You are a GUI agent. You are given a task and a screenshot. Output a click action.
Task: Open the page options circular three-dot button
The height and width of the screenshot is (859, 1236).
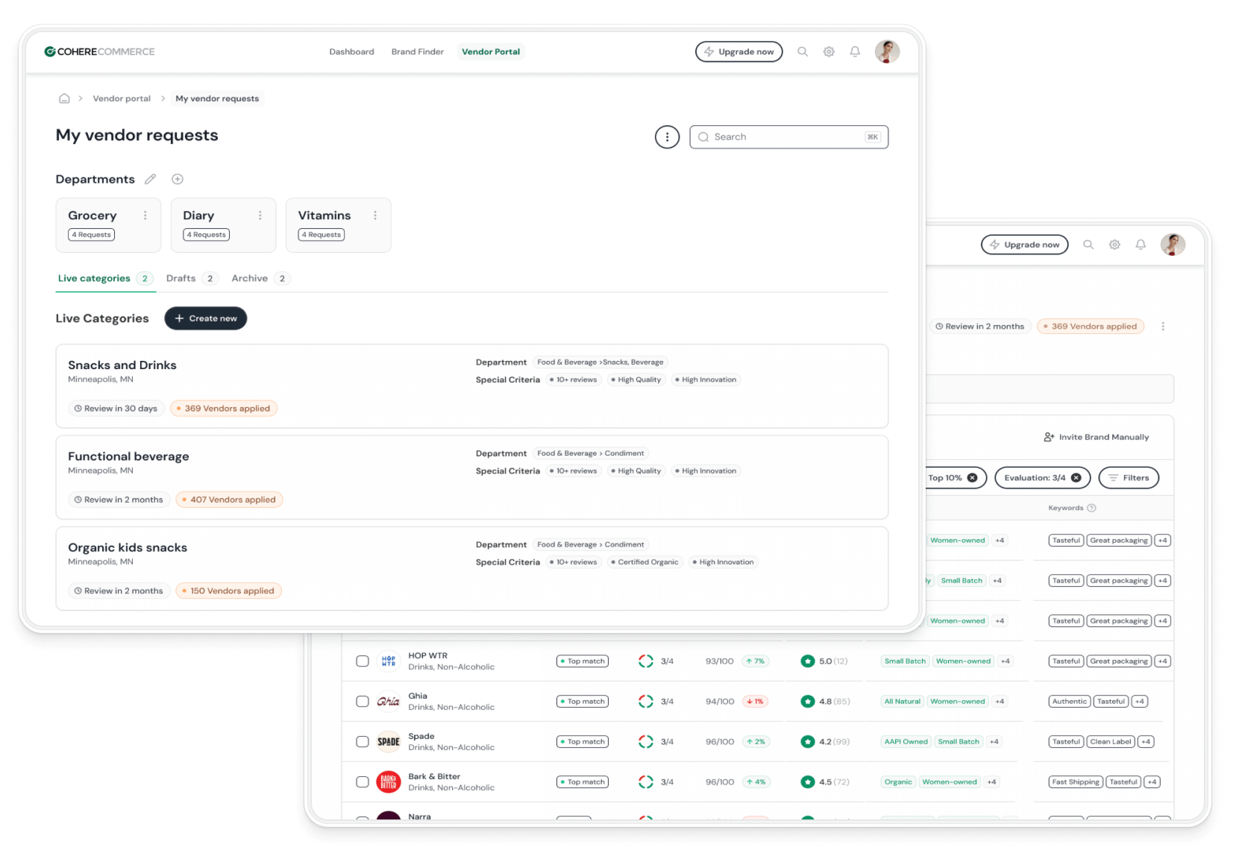667,137
